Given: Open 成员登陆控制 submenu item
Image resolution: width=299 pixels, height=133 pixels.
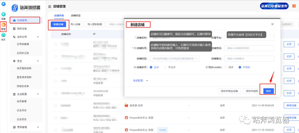Looking at the screenshot, I should (24, 68).
